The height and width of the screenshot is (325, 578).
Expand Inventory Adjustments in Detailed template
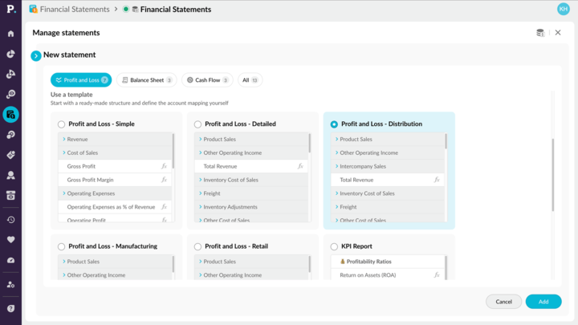pos(200,207)
